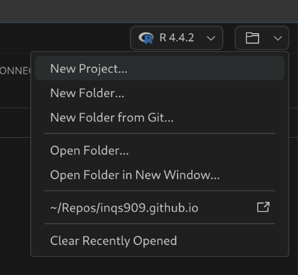Choose Open Folder... option
Viewport: 298px width, 275px height.
click(160, 150)
